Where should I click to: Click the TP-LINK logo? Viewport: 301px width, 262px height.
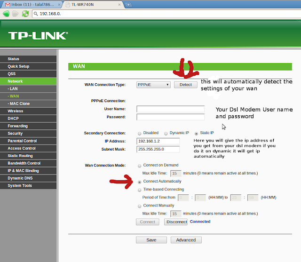38,36
